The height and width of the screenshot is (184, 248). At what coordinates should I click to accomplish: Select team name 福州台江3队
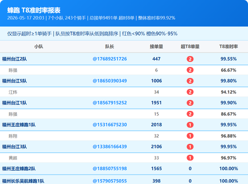click(x=14, y=147)
